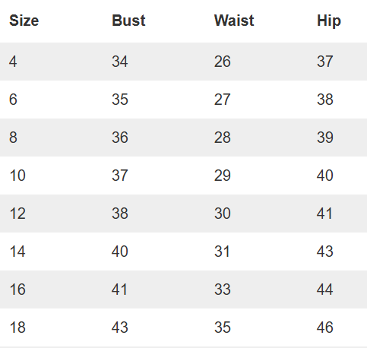The width and height of the screenshot is (367, 348).
Task: Click hip value 46 in size 18 row
Action: point(325,327)
